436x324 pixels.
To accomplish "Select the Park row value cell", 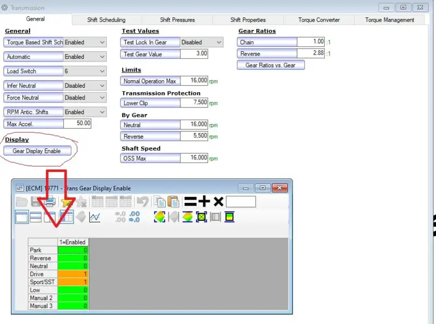I will coord(73,250).
